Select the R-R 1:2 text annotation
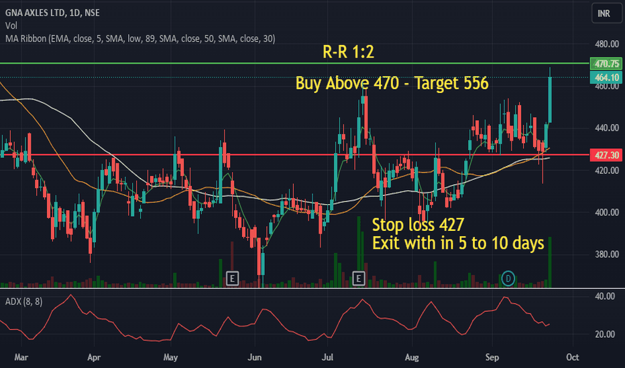 tap(348, 52)
